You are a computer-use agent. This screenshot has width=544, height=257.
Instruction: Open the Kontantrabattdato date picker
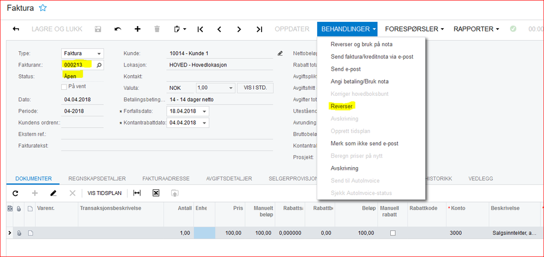(204, 123)
